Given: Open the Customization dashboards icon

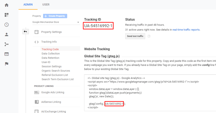Looking at the screenshot, I should pyautogui.click(x=6, y=15).
